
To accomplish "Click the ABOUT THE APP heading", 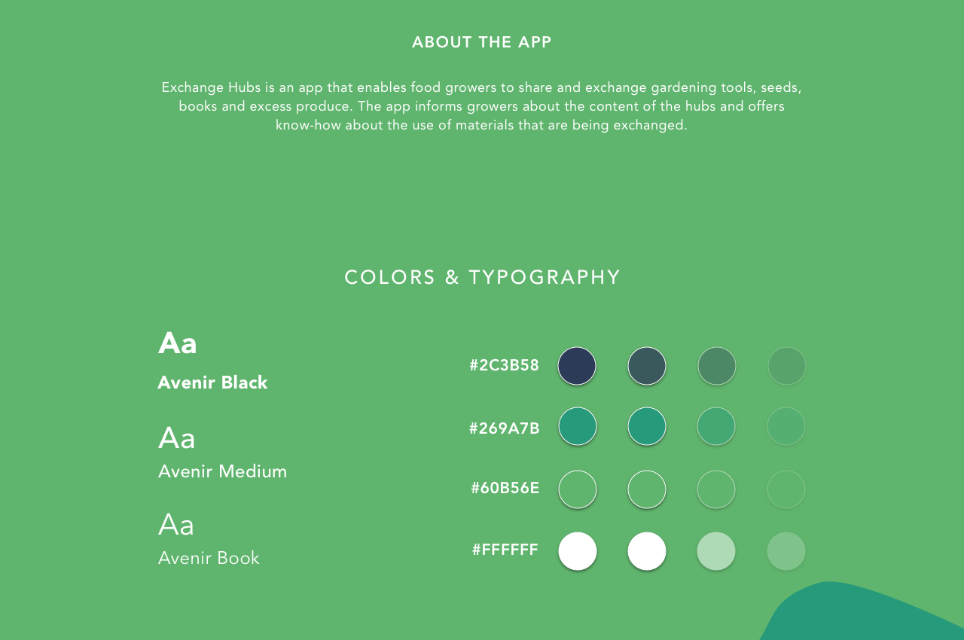I will (482, 42).
